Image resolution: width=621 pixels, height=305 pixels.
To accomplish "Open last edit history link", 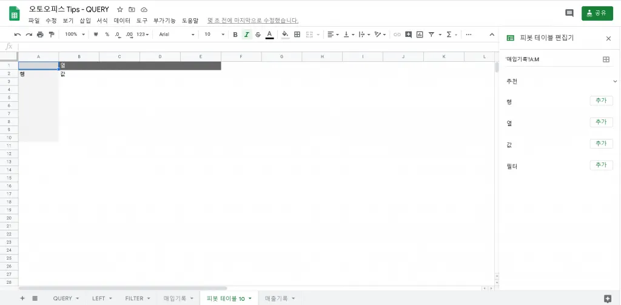I will 253,21.
